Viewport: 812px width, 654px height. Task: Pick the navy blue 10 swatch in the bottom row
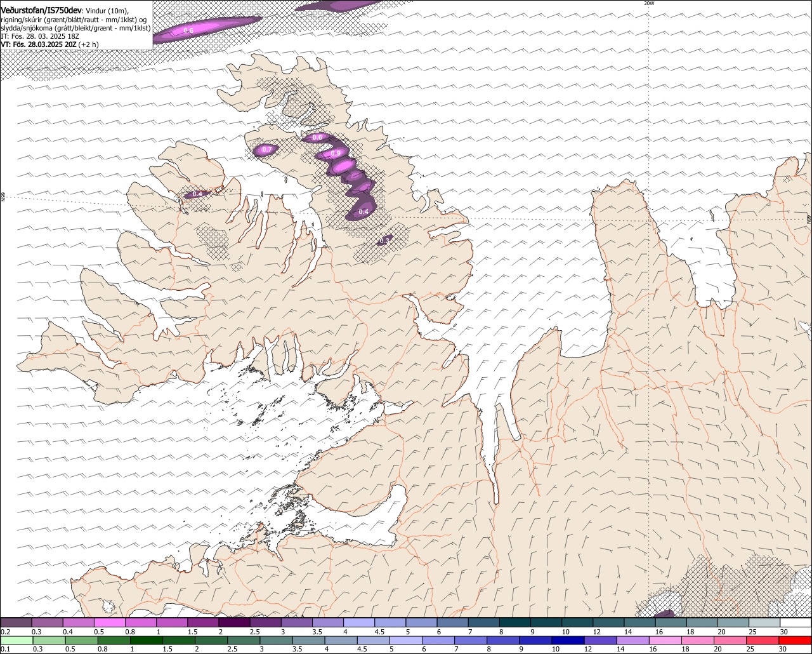coord(568,640)
